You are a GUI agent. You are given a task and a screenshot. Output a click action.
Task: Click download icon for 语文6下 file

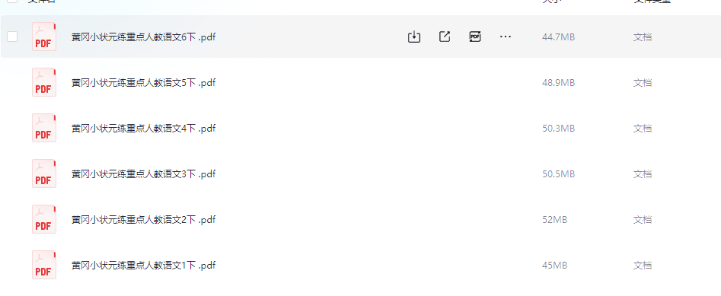coord(414,37)
